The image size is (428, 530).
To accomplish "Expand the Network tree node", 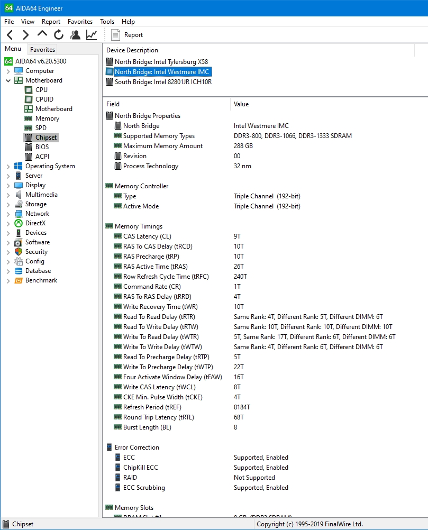I will 8,214.
